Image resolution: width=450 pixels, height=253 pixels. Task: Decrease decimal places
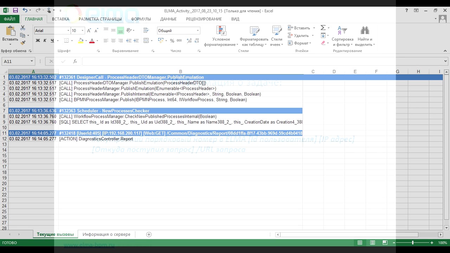point(197,41)
